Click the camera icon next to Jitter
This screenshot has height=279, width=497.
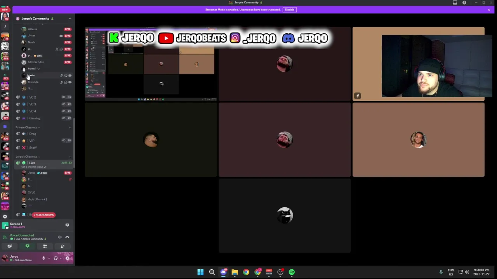61,36
